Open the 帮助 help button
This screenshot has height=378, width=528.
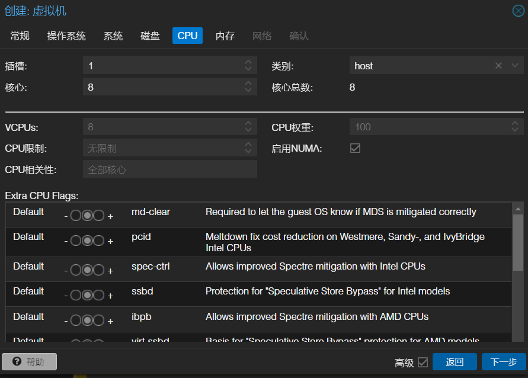click(29, 362)
